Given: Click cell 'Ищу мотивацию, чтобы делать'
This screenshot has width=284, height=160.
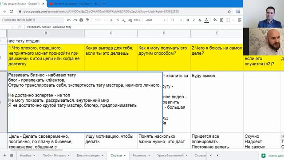Looking at the screenshot, I should (111, 141).
